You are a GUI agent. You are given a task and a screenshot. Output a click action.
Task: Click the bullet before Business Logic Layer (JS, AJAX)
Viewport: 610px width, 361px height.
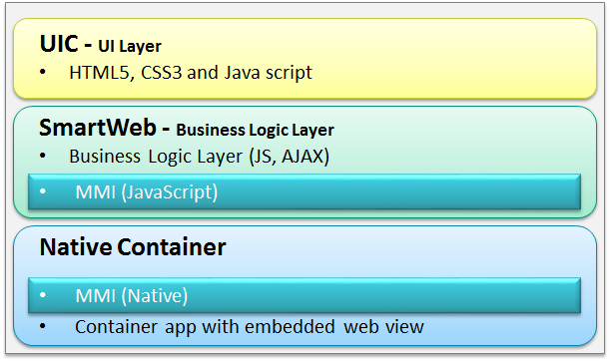click(43, 156)
